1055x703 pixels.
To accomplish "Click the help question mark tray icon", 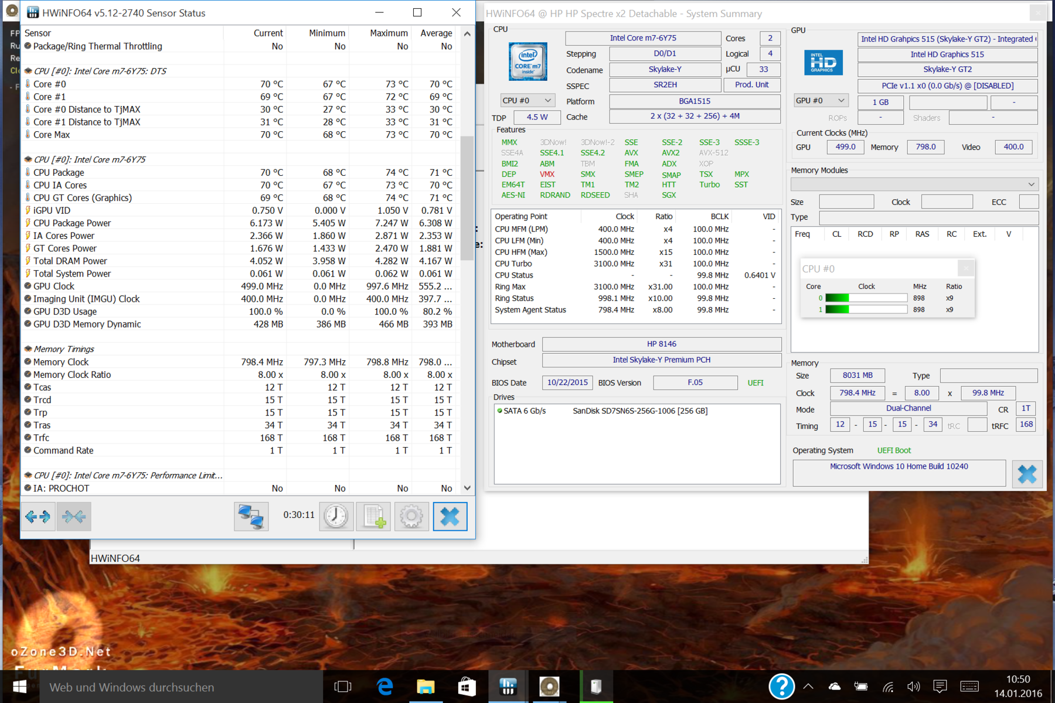I will point(781,687).
